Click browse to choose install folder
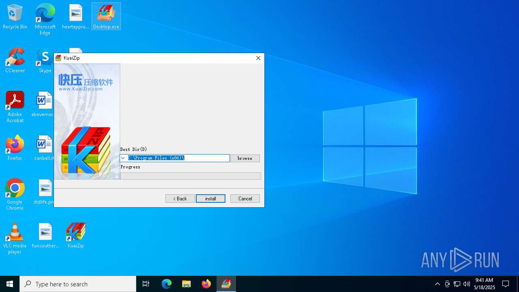The image size is (519, 292). tap(245, 158)
